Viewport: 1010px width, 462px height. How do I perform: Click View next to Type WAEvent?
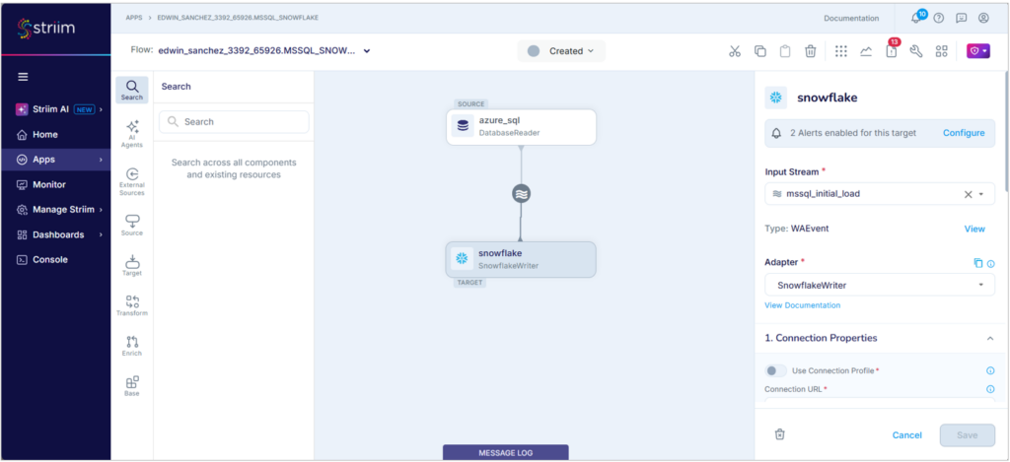(x=974, y=230)
